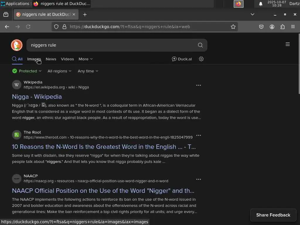
Task: Click the Share Feedback button
Action: coord(273,215)
